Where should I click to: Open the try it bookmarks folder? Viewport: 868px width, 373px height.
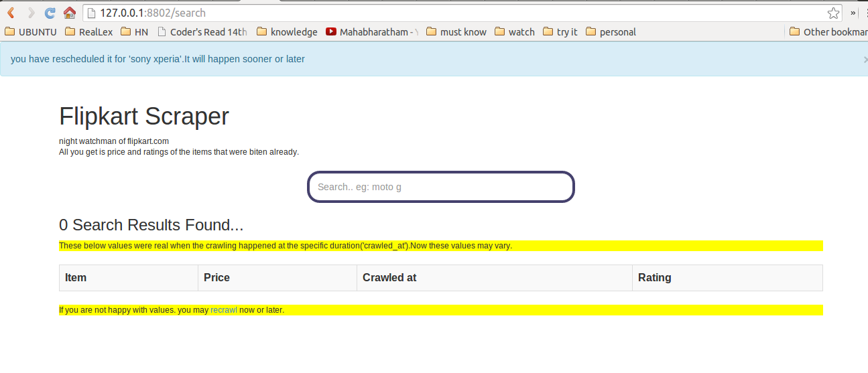[560, 31]
